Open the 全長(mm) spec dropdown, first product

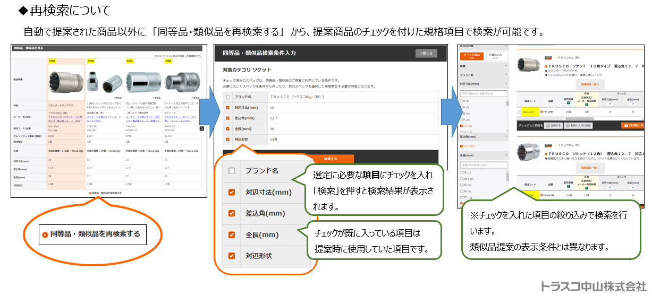pos(633,103)
